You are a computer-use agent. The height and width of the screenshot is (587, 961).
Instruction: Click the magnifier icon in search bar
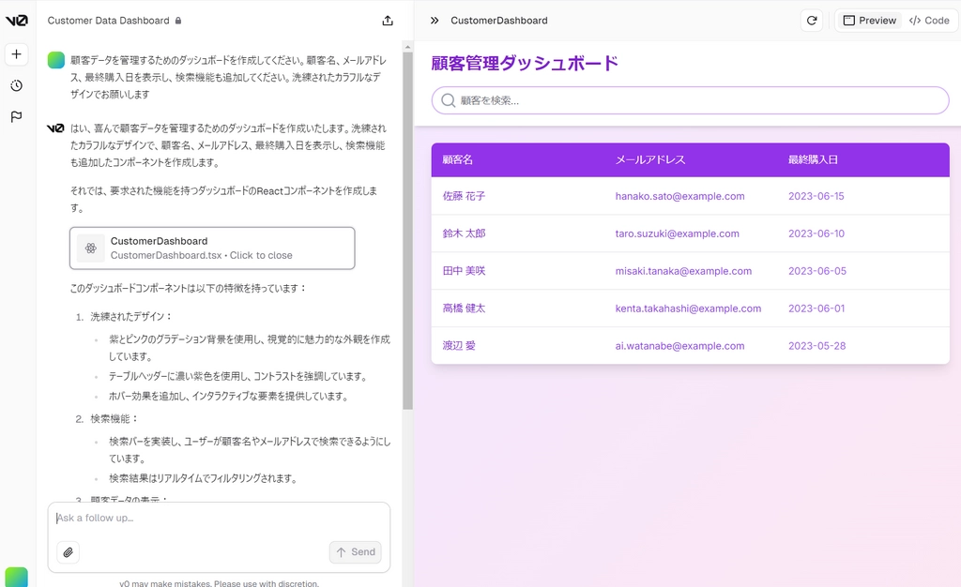(448, 100)
